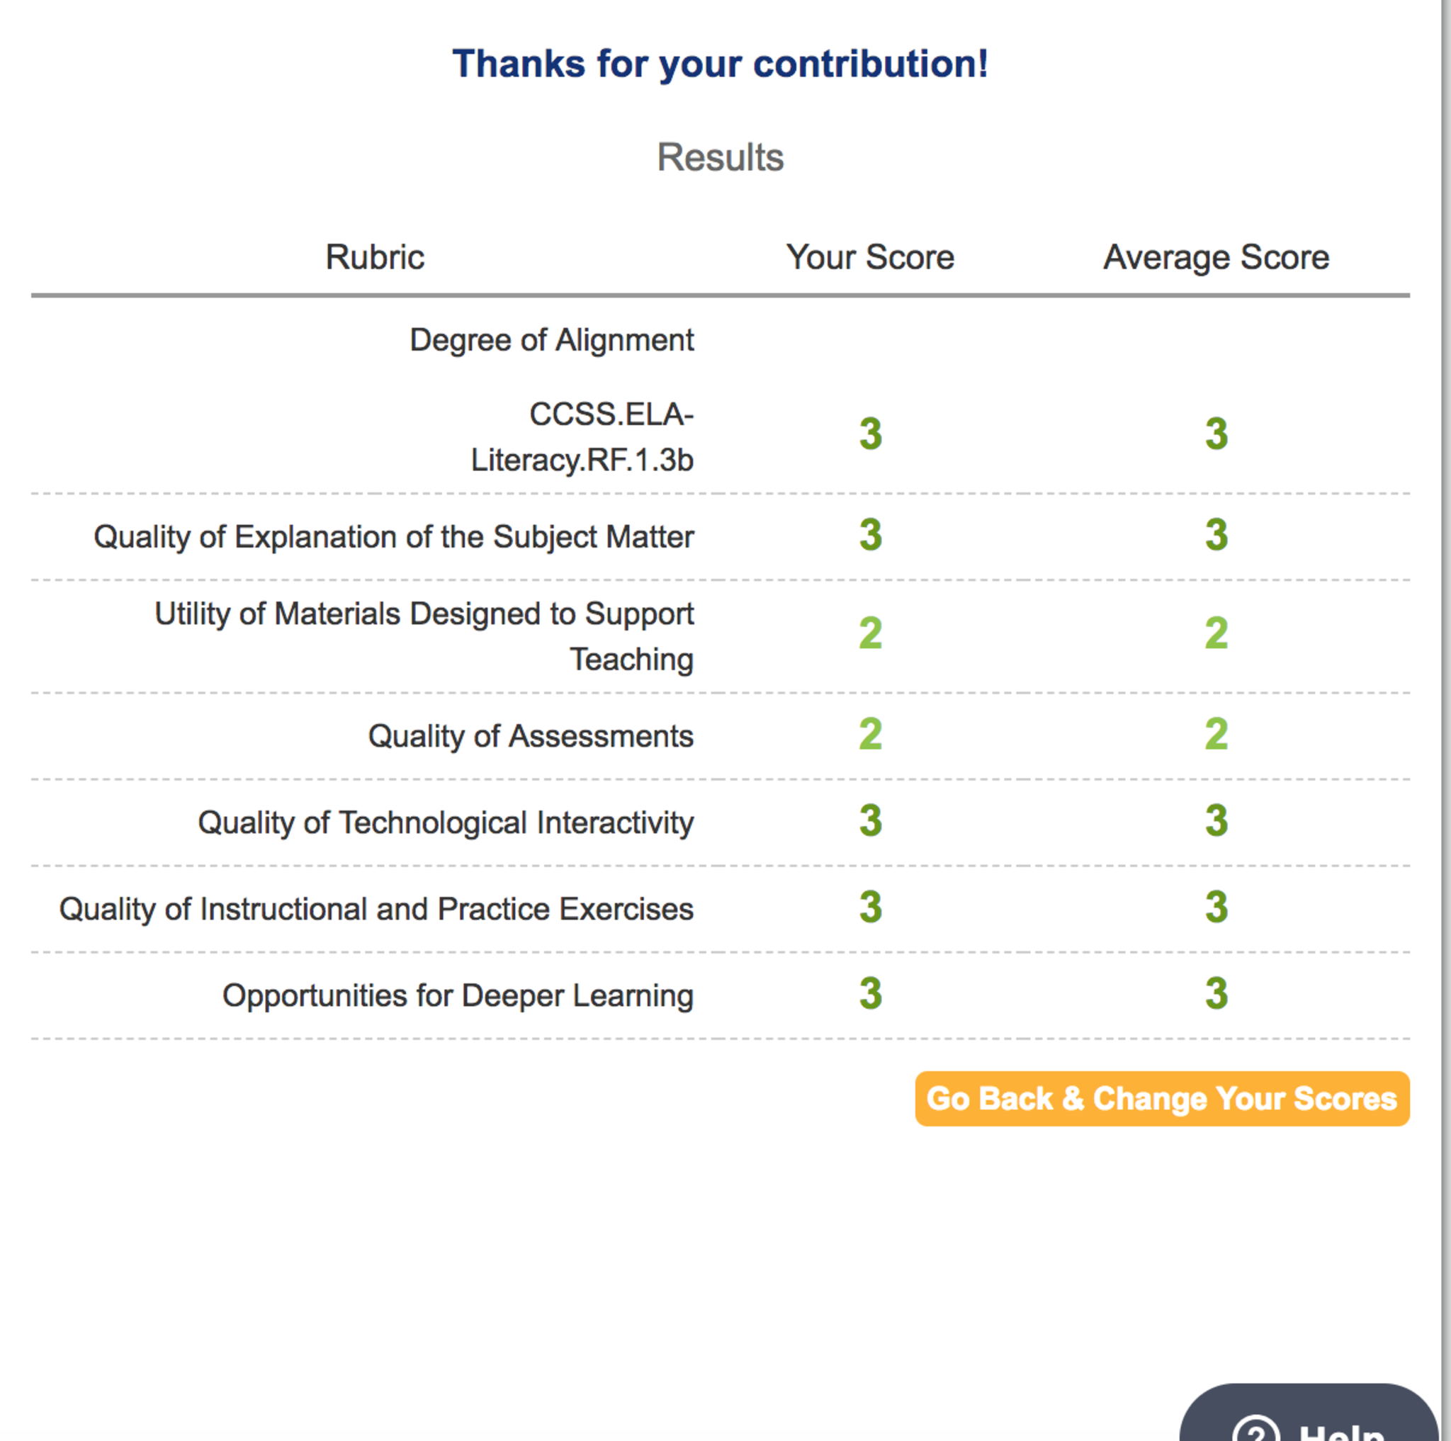Viewport: 1451px width, 1441px height.
Task: Click your score for Utility of Materials
Action: (871, 633)
